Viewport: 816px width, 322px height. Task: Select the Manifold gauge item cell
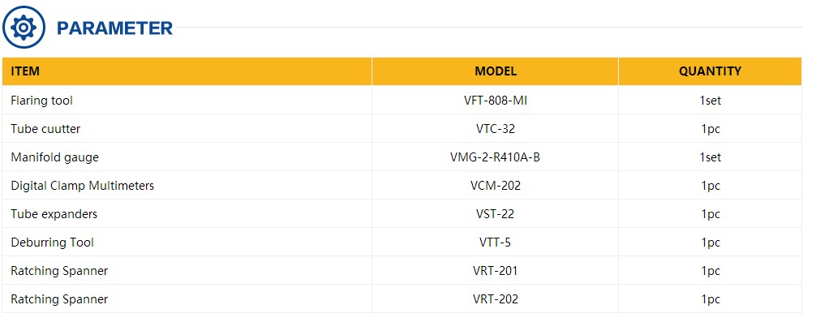pos(187,157)
